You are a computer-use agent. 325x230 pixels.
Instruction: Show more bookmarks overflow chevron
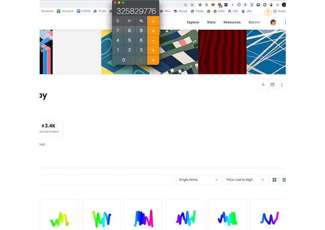tap(268, 11)
